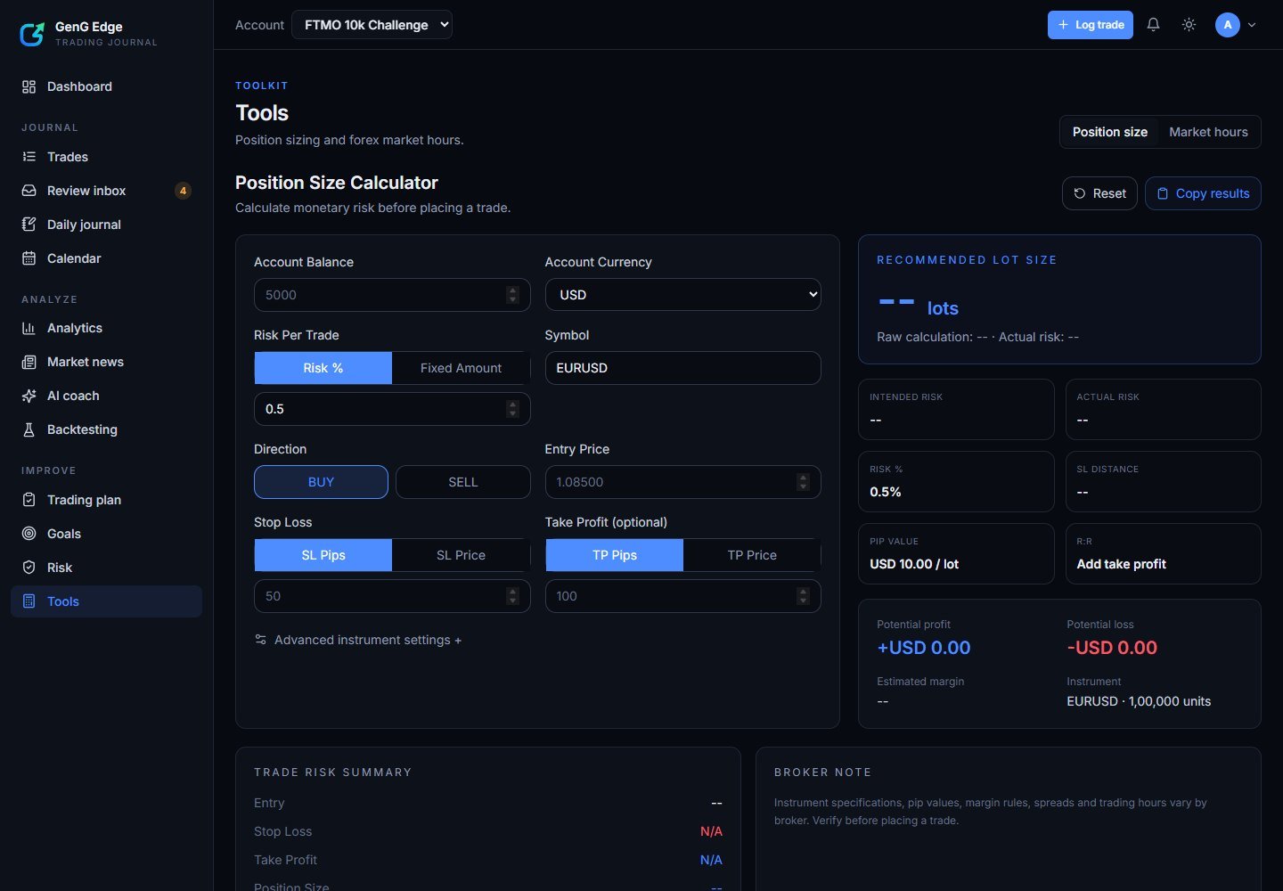
Task: Open Risk page in sidebar
Action: [106, 568]
